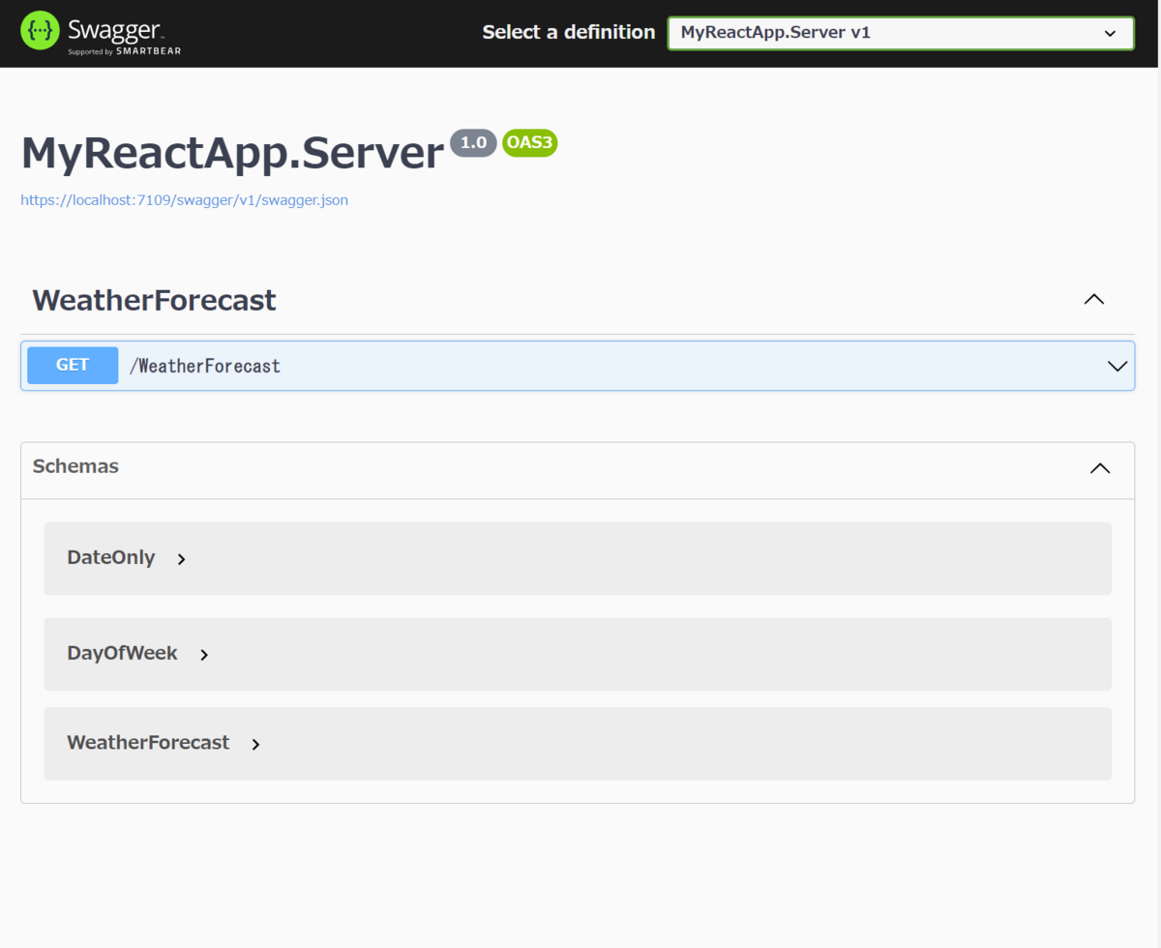
Task: Click the GET method button
Action: (73, 365)
